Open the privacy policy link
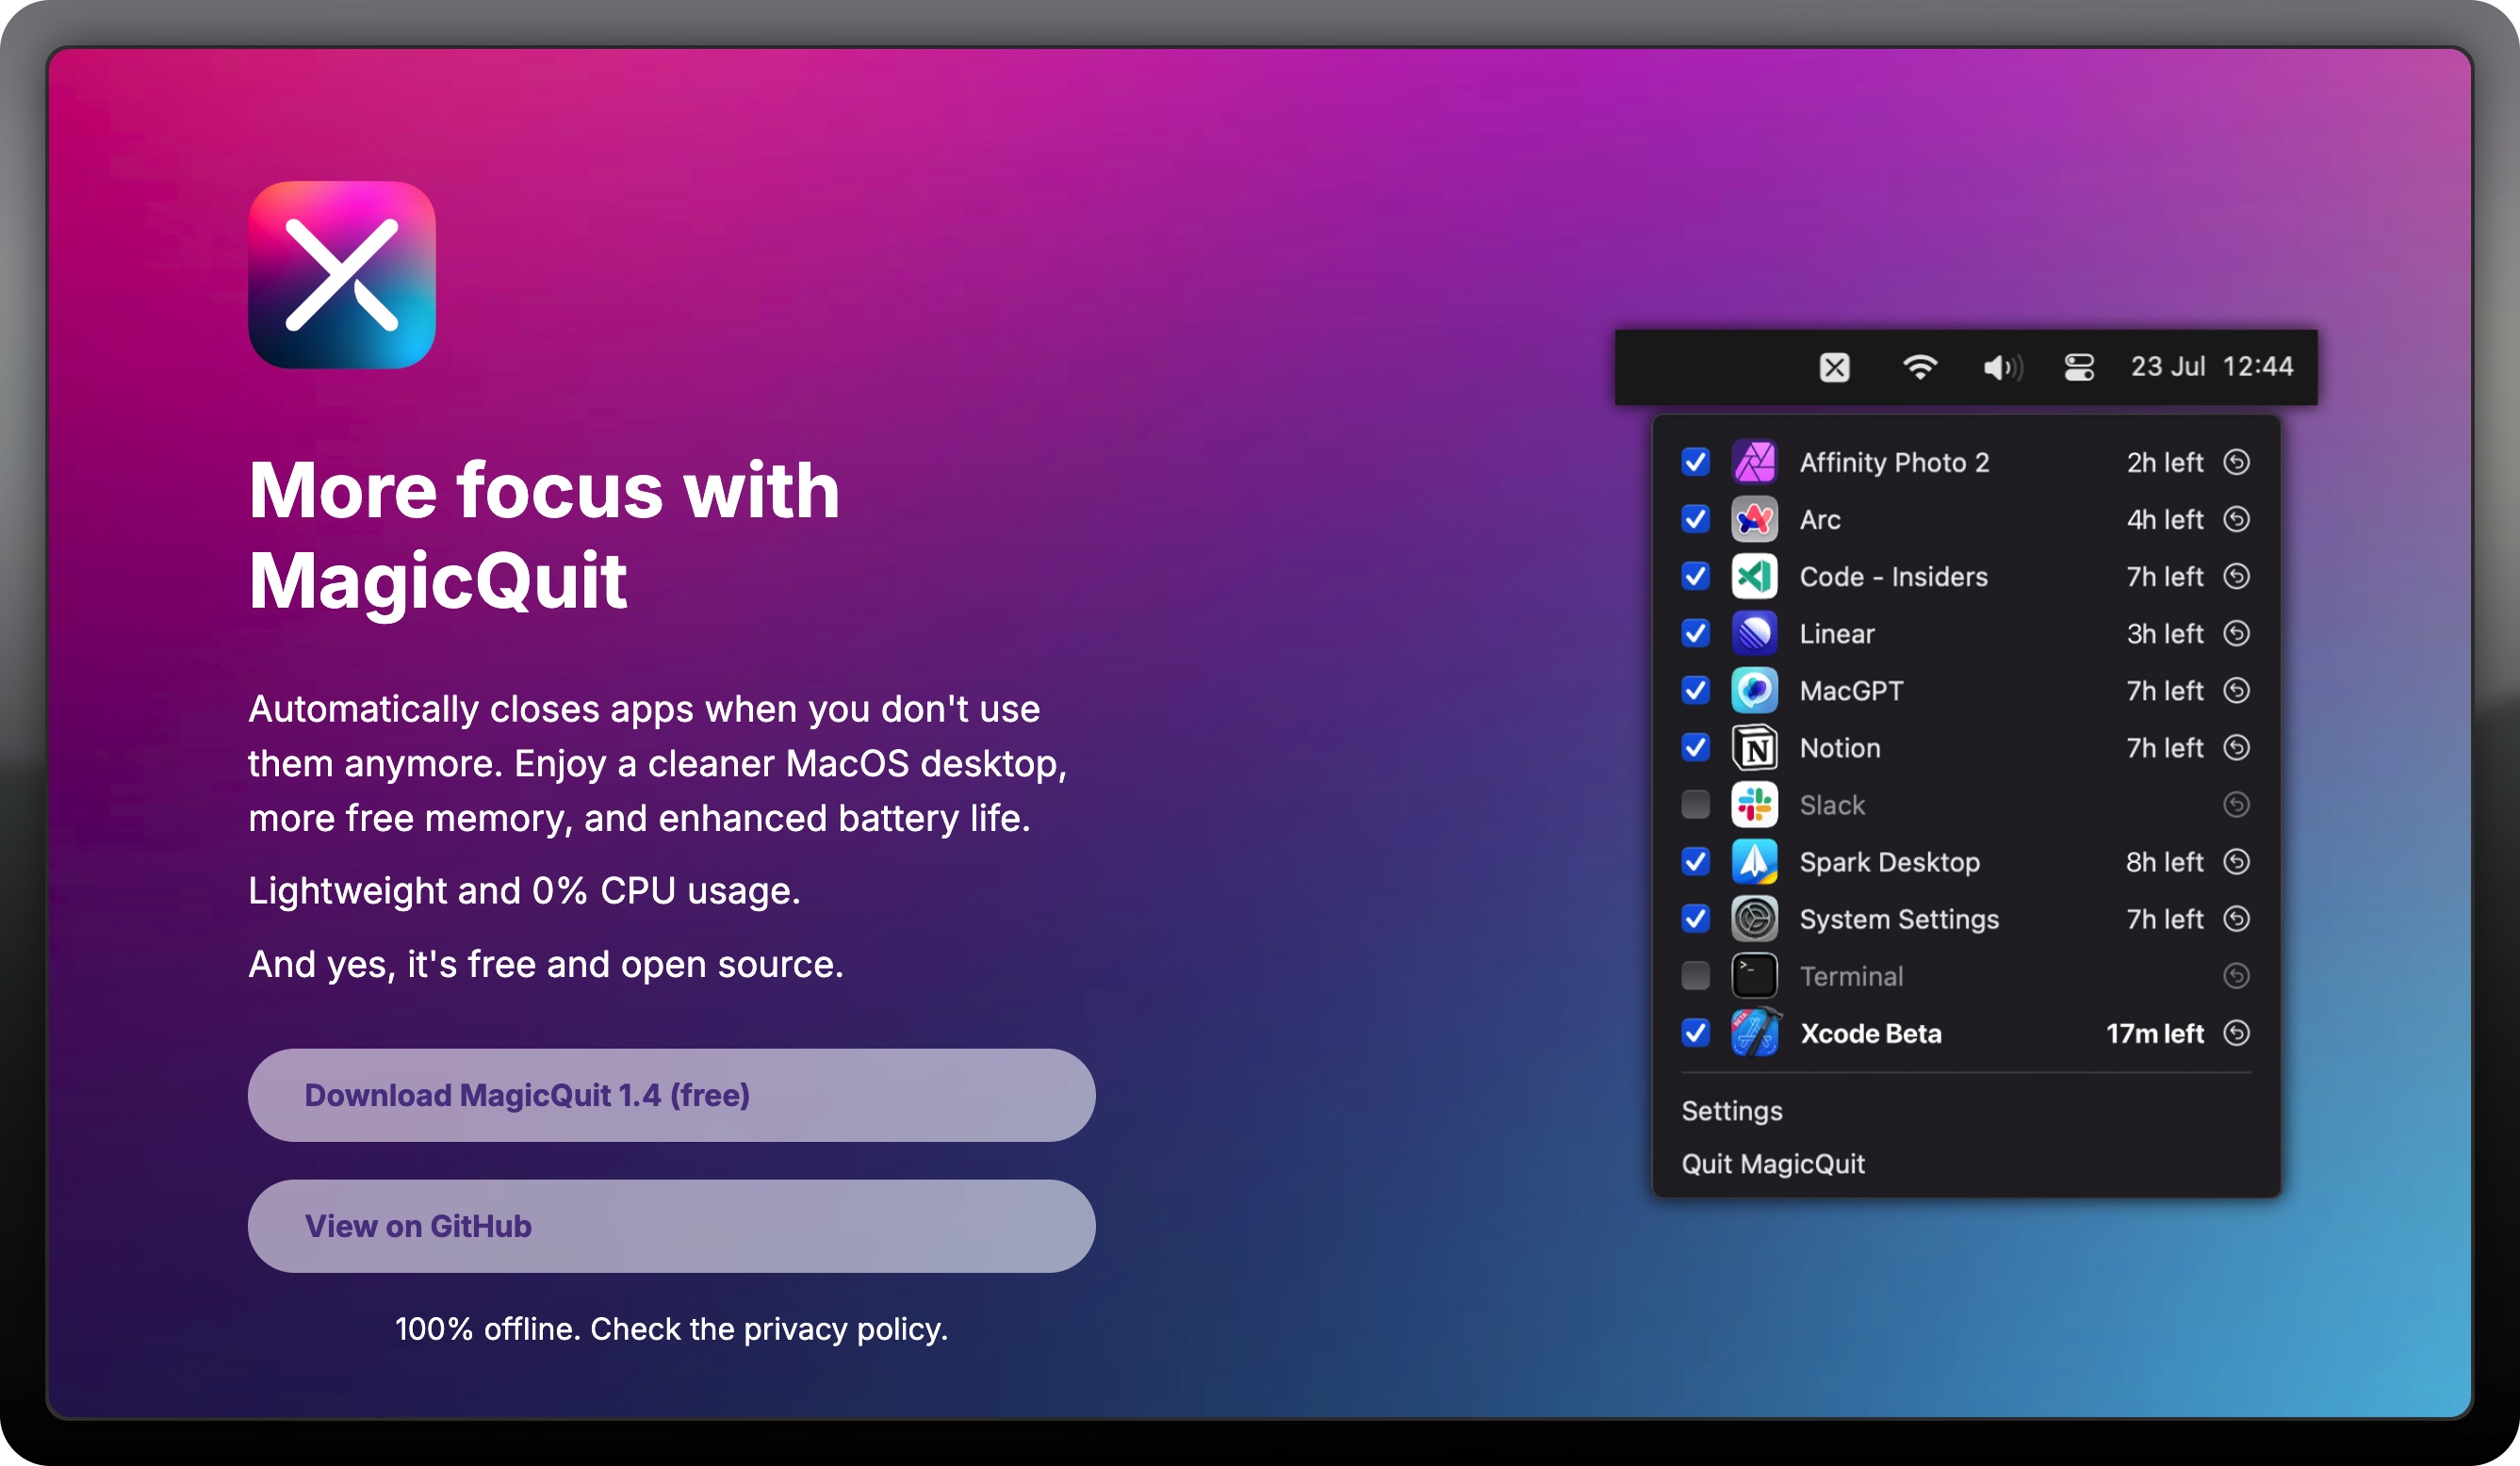Screen dimensions: 2520x1466 pyautogui.click(x=843, y=1329)
